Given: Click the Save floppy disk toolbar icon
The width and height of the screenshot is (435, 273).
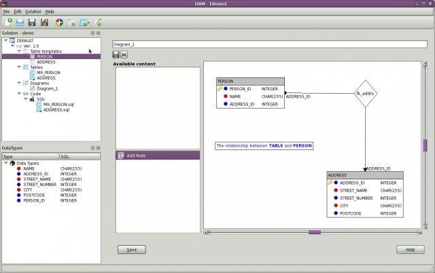Looking at the screenshot, I should [x=31, y=22].
